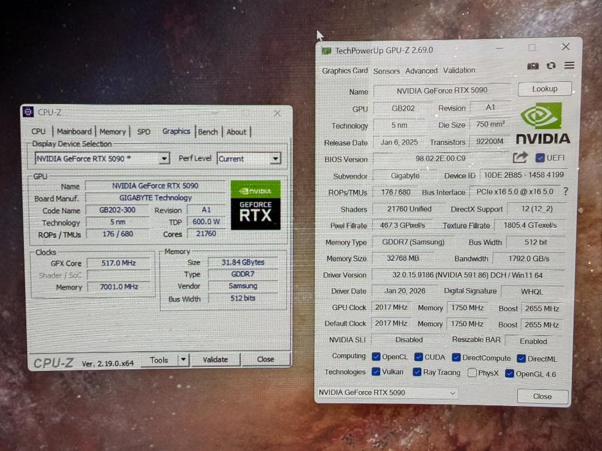Click the BIOS export share icon
Screen dimensions: 602x451
(520, 157)
